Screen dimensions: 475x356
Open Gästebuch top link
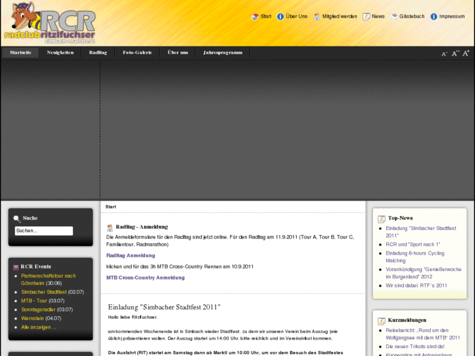(412, 16)
